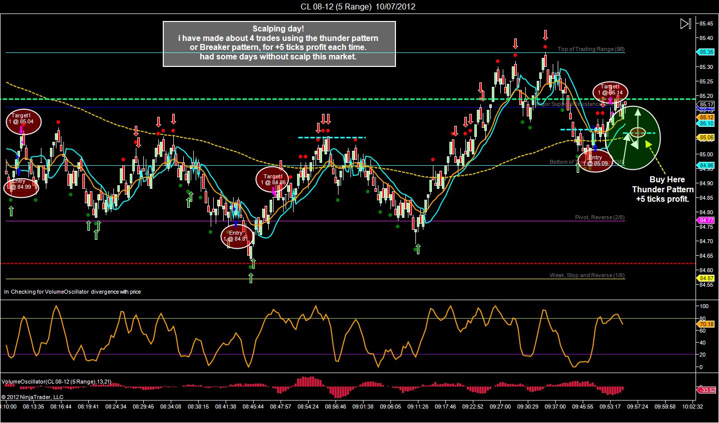The width and height of the screenshot is (719, 423).
Task: Click Weak, Stop and Reverse (1/8) label
Action: 587,275
